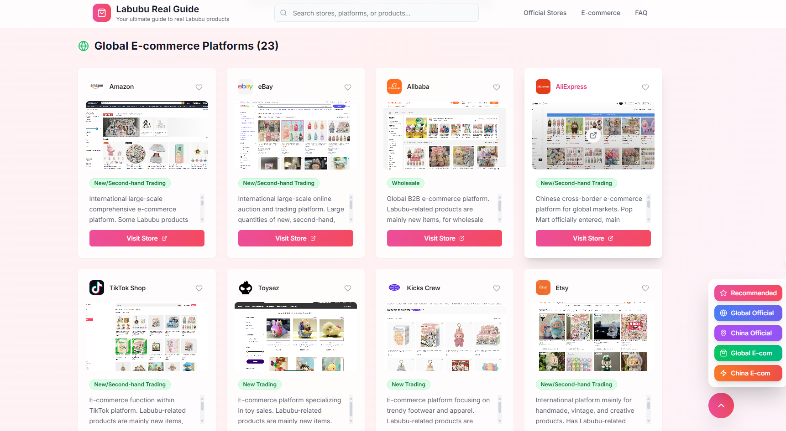Click the TikTok Shop logo icon
786x431 pixels.
click(97, 287)
